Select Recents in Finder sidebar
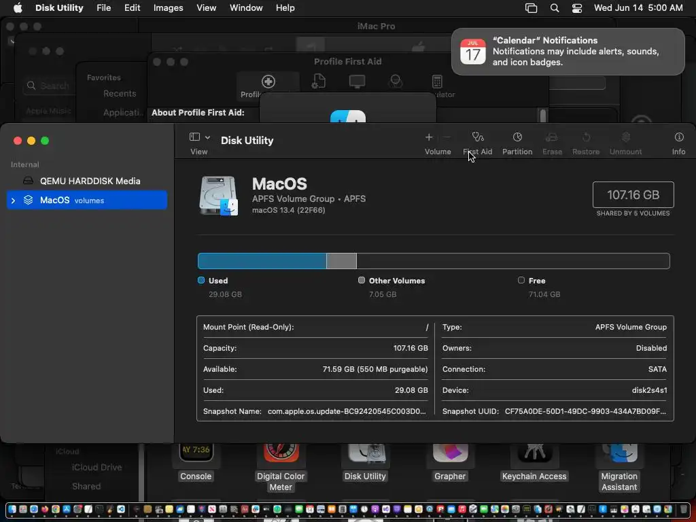 pos(120,94)
